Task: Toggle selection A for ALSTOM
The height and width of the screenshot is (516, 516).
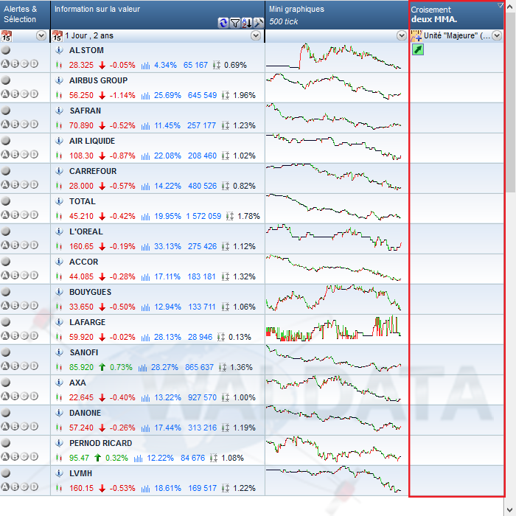Action: 5,64
